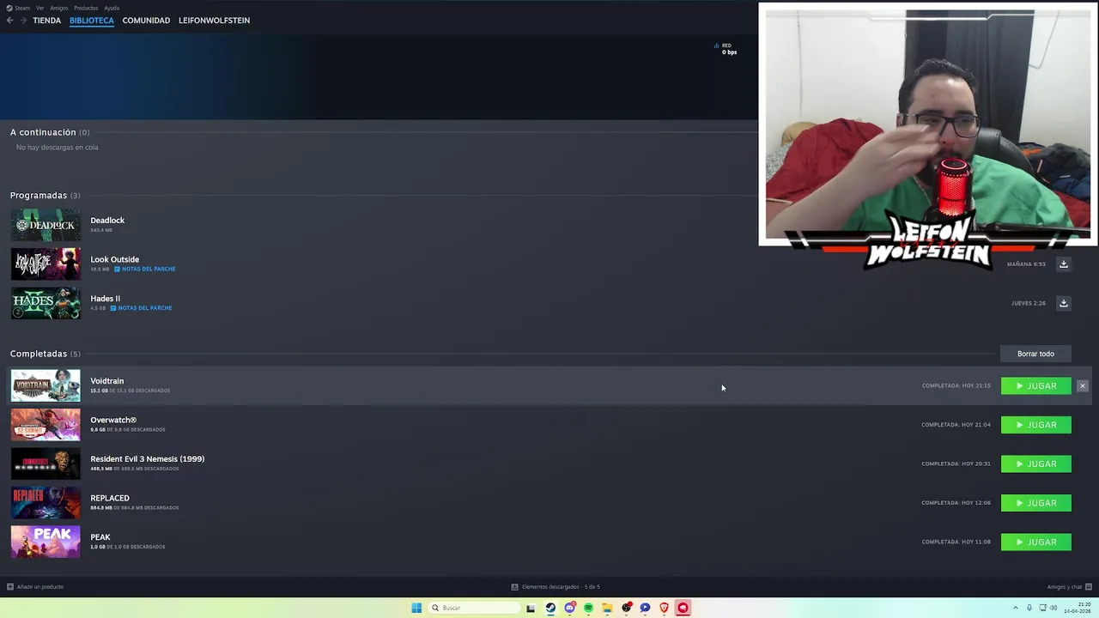Click the downloaded elements status icon
The image size is (1099, 618).
[x=514, y=587]
